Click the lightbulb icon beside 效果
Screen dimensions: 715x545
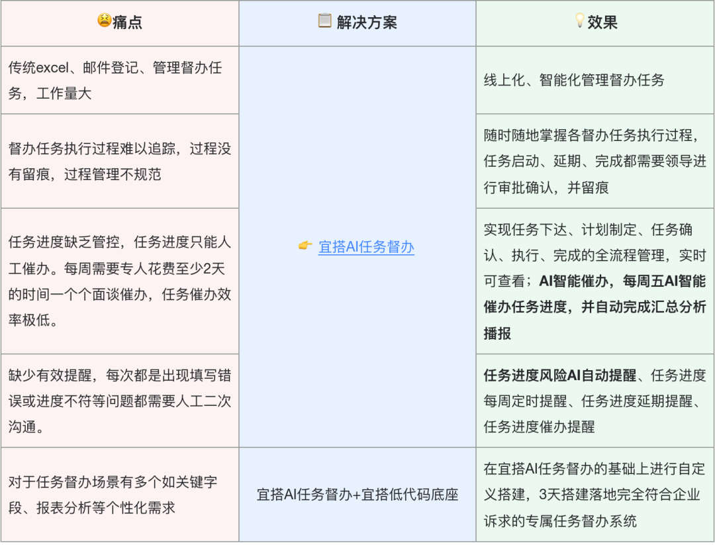579,21
